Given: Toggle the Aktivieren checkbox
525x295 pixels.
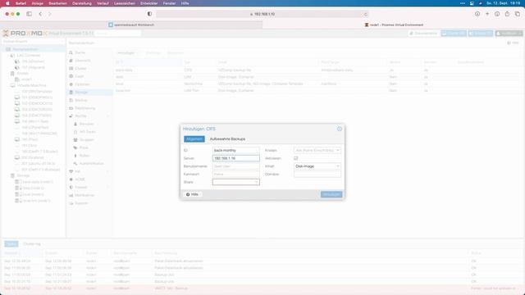Looking at the screenshot, I should [x=295, y=158].
